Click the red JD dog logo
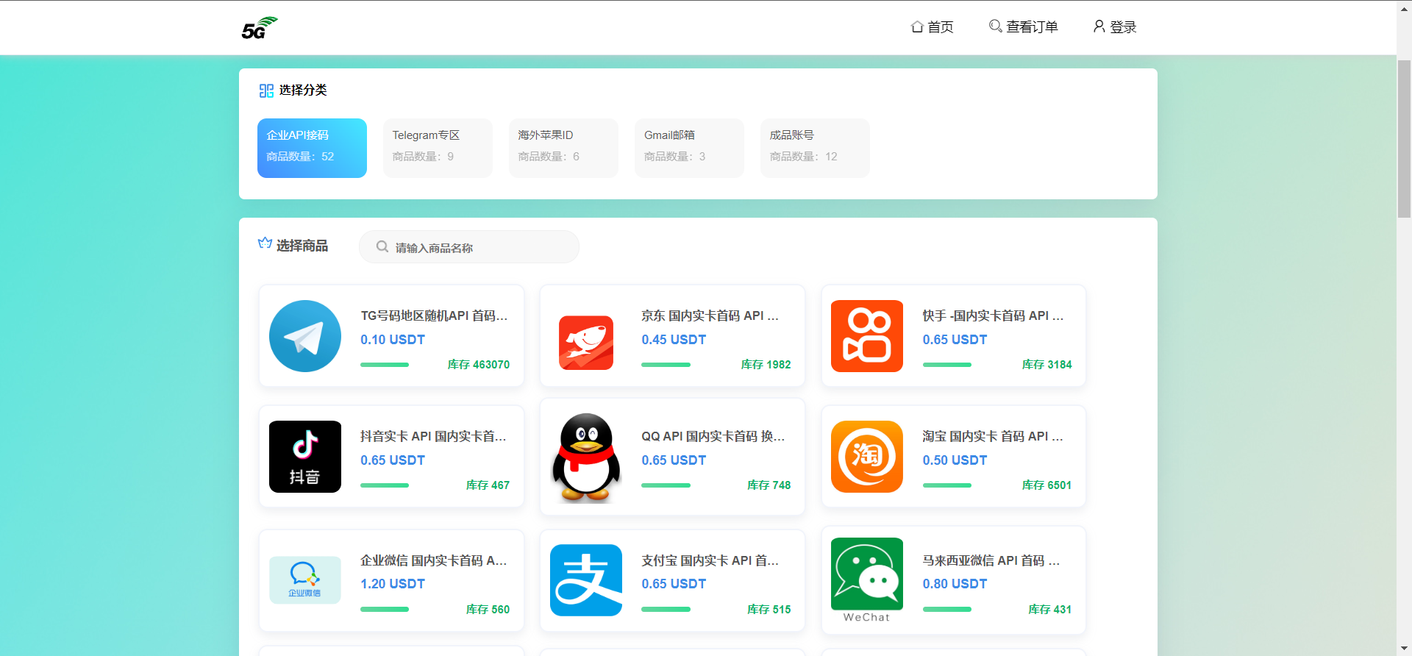This screenshot has height=656, width=1412. 586,343
